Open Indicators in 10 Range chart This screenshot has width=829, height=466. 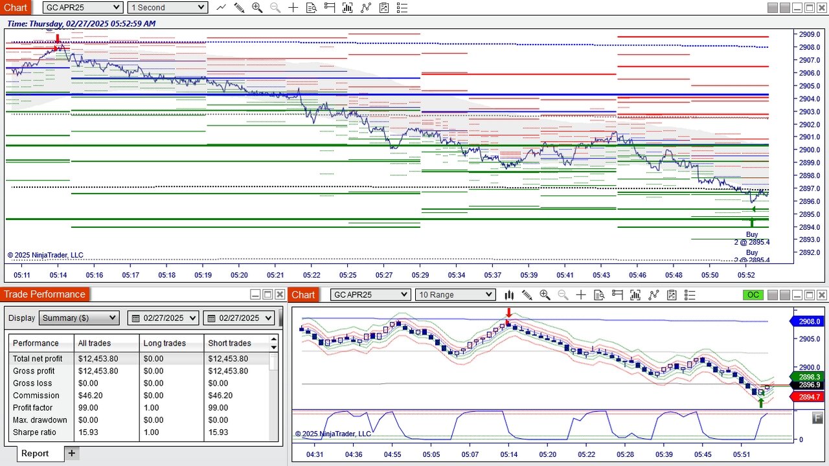click(x=653, y=295)
